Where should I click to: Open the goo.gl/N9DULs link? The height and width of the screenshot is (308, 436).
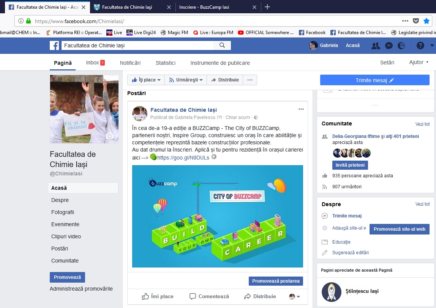click(x=183, y=158)
